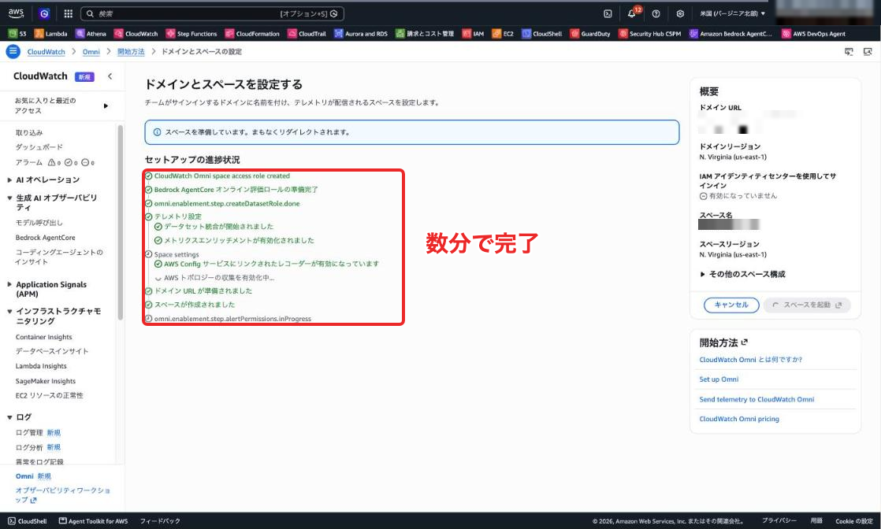Select データベースインサイト in the sidebar

(x=52, y=351)
